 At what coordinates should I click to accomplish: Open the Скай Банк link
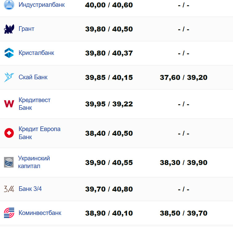[33, 77]
